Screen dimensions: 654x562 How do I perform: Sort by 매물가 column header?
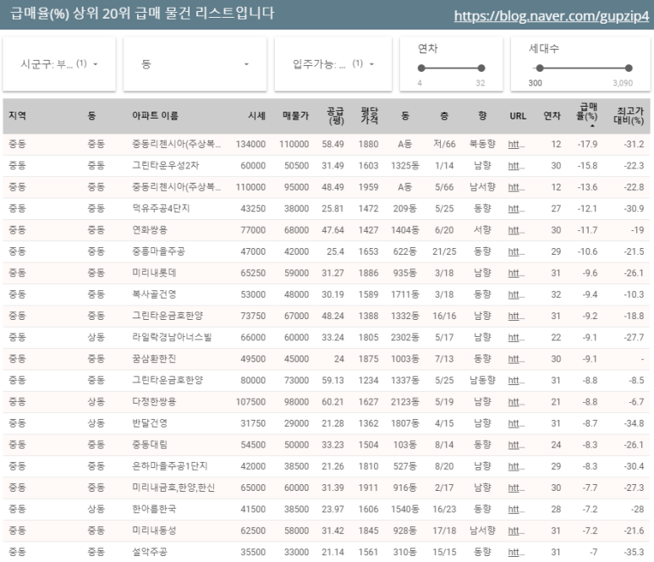coord(296,116)
